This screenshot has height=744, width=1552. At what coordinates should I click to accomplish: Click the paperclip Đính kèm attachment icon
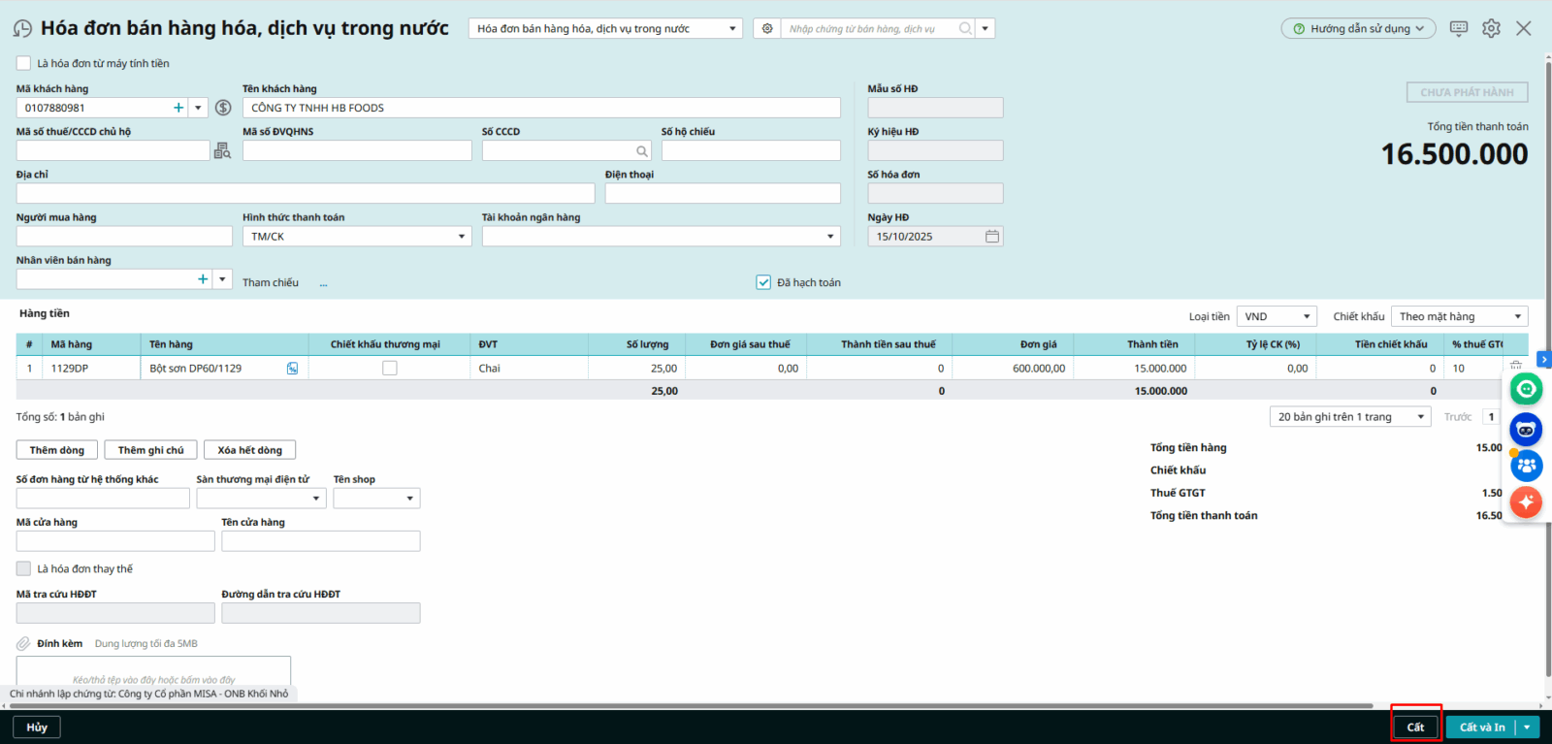[23, 644]
